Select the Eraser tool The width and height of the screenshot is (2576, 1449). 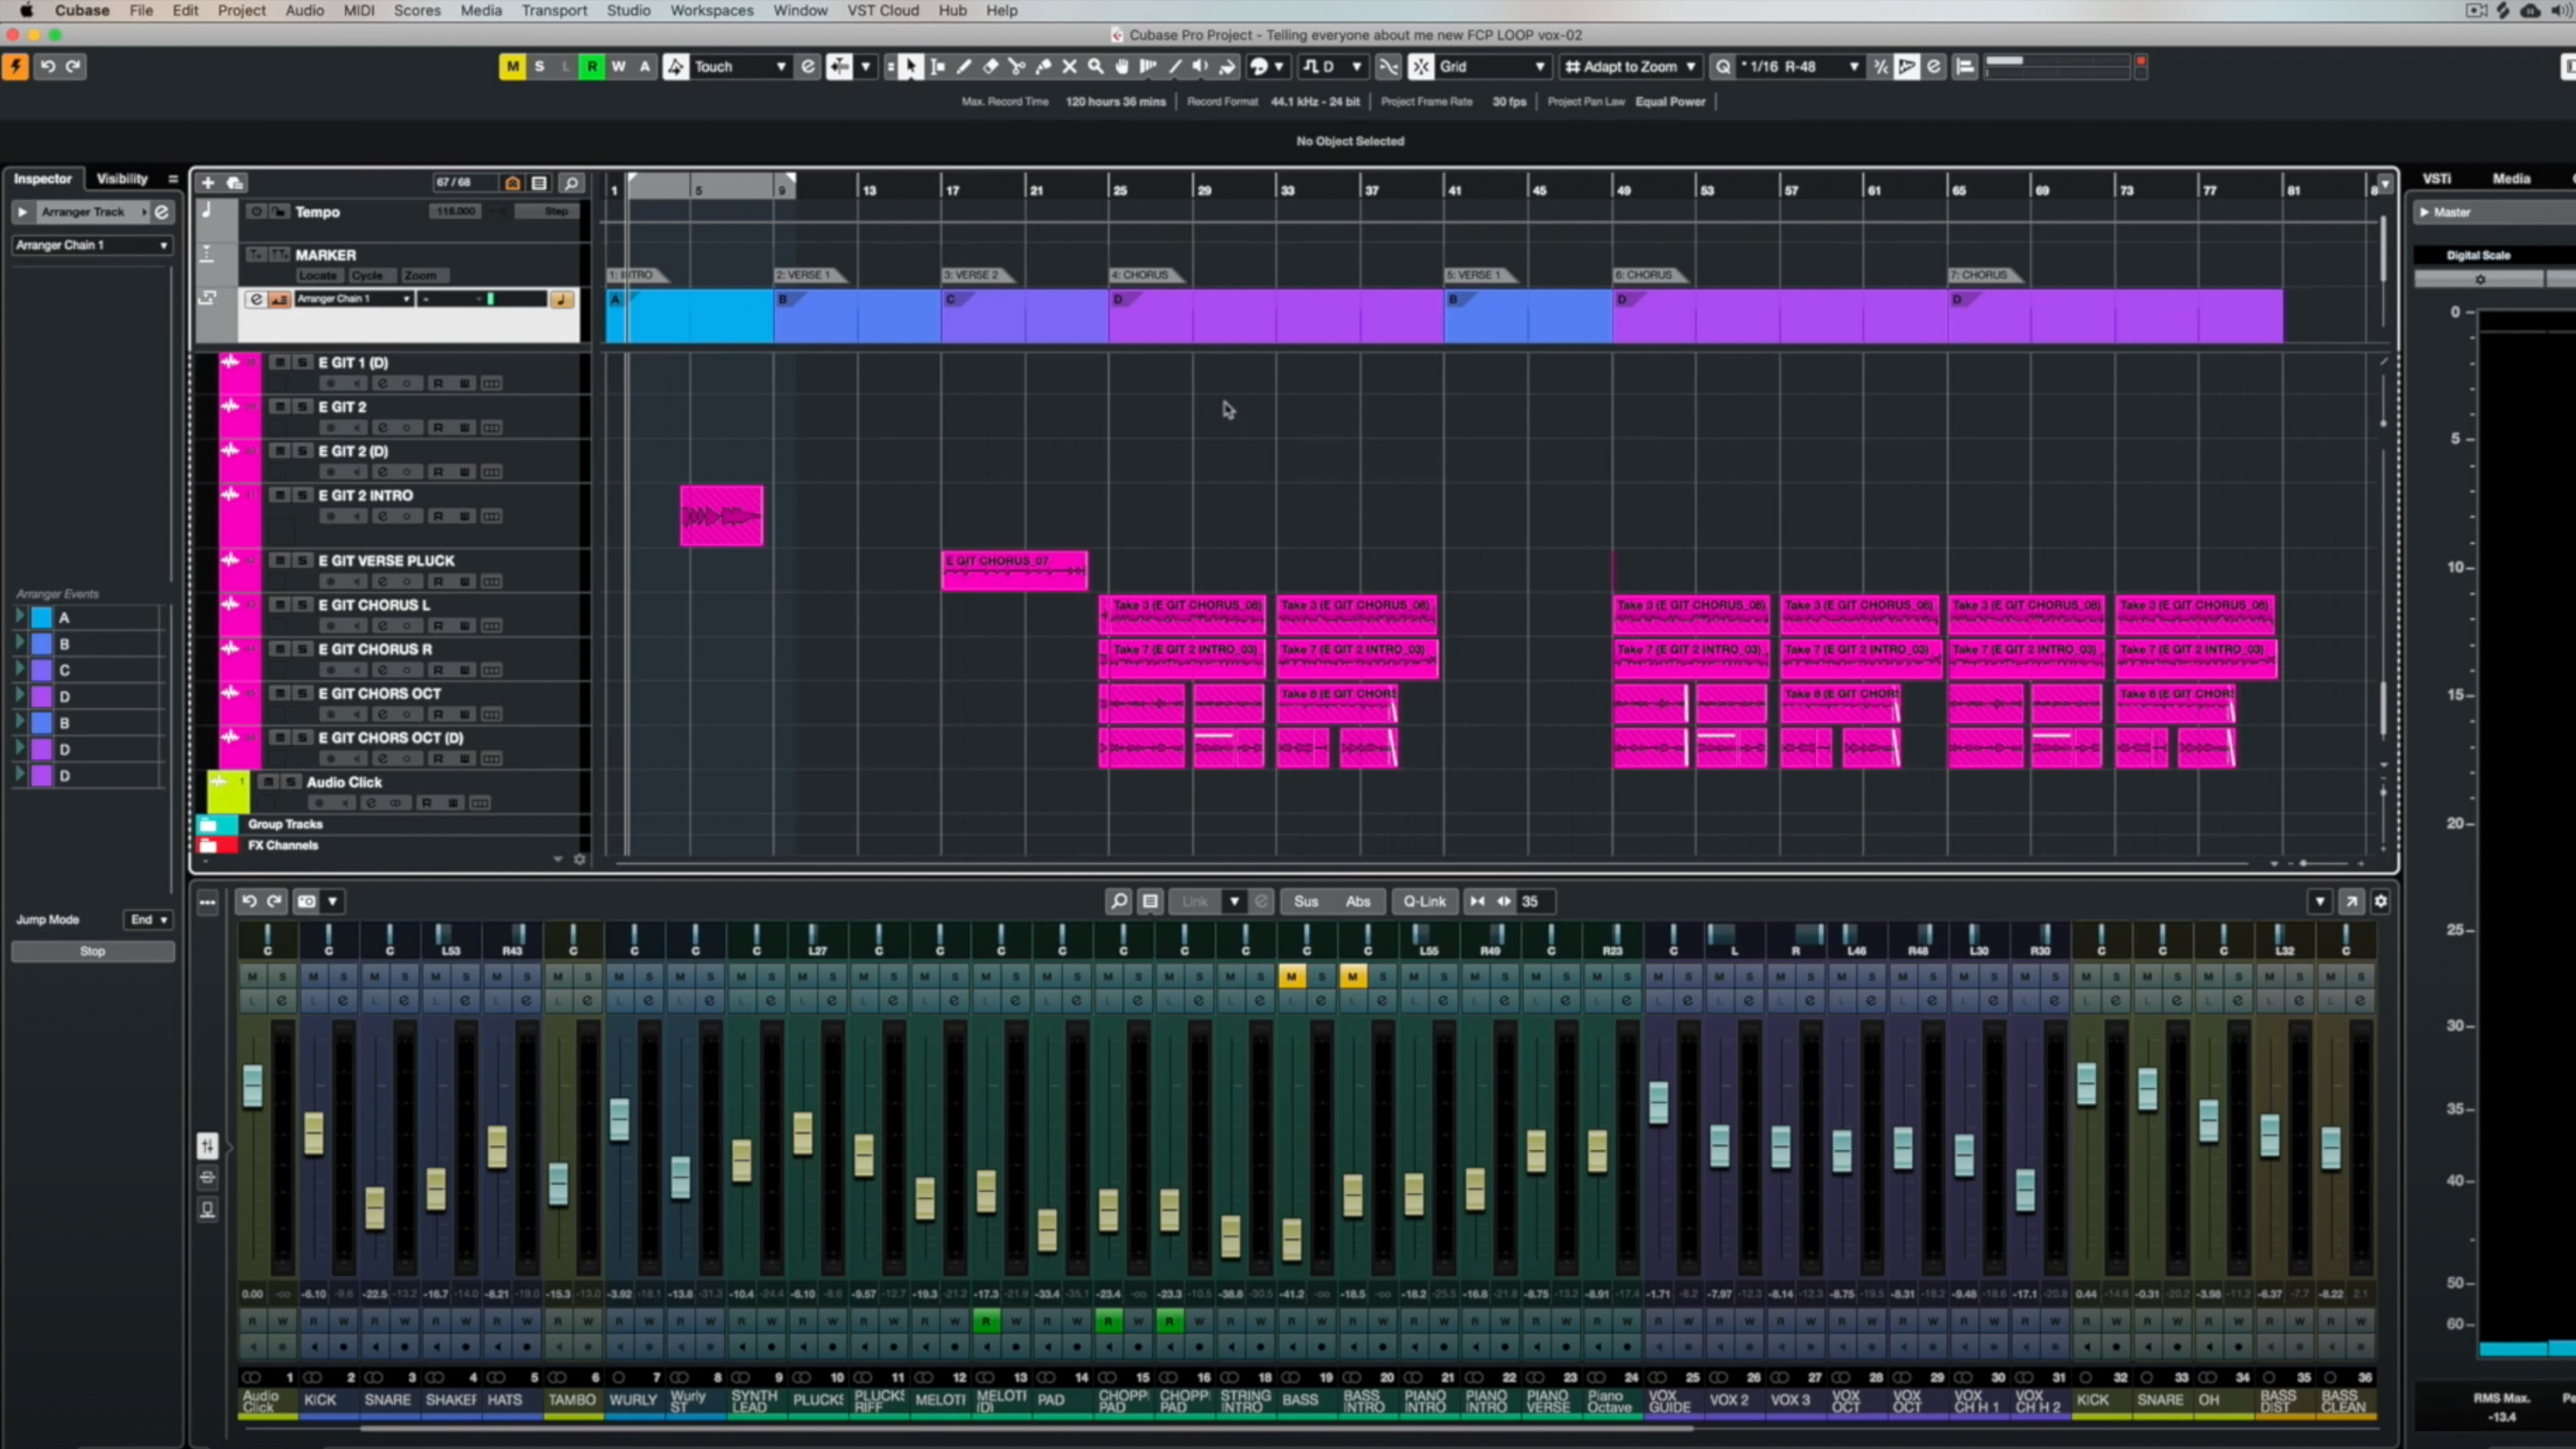[x=990, y=67]
